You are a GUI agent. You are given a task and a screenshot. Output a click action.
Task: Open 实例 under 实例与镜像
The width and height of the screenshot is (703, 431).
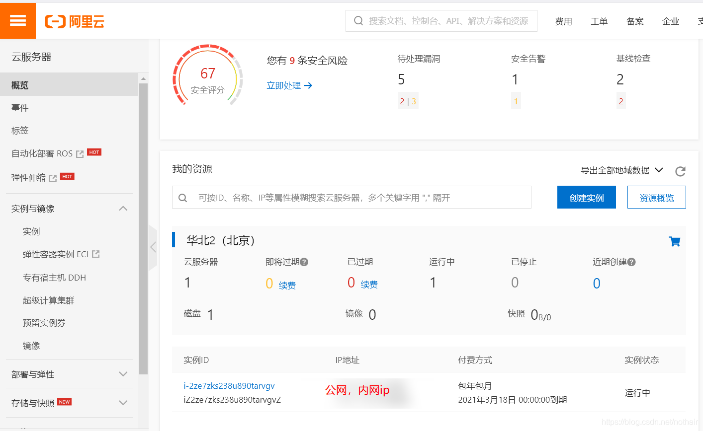click(31, 231)
